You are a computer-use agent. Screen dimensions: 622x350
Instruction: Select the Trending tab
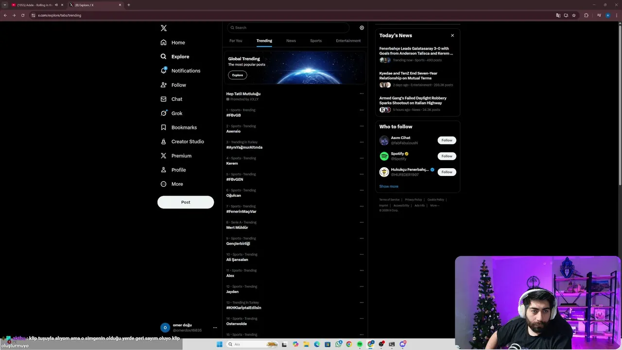point(264,41)
